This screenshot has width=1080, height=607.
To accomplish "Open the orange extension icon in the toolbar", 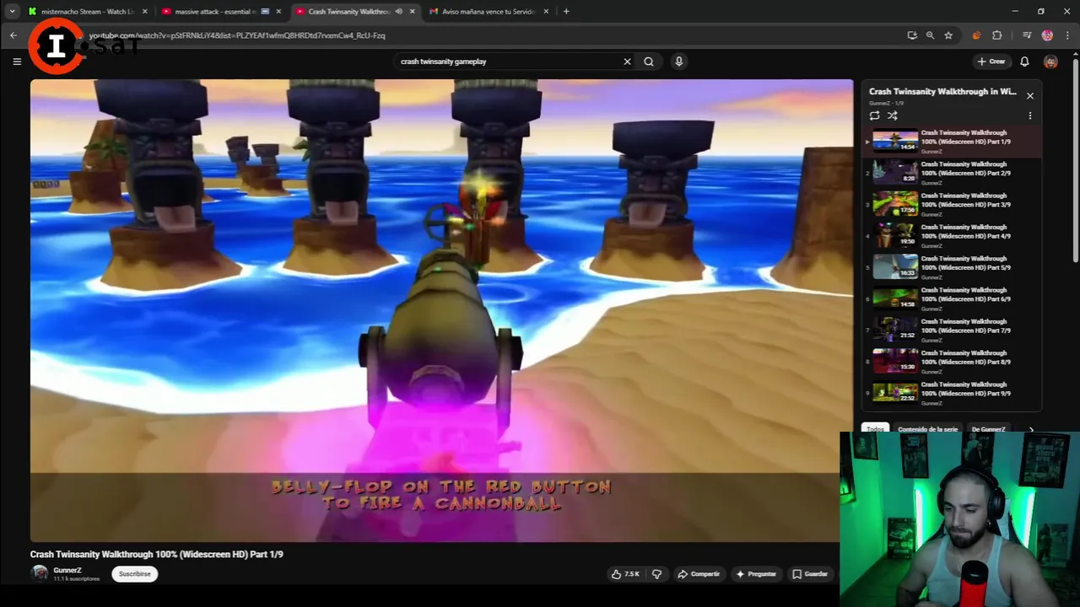I will [x=976, y=35].
